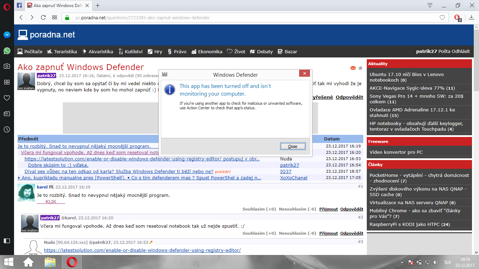This screenshot has height=269, width=479.
Task: Open Facebook Messenger in the Opera sidebar
Action: (7, 35)
